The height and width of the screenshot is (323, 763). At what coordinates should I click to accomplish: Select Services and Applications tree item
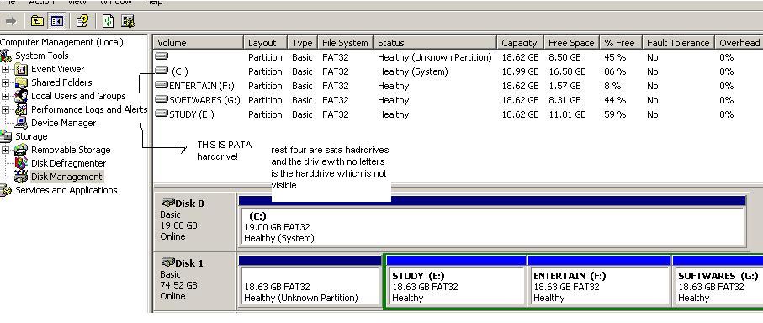pyautogui.click(x=66, y=190)
